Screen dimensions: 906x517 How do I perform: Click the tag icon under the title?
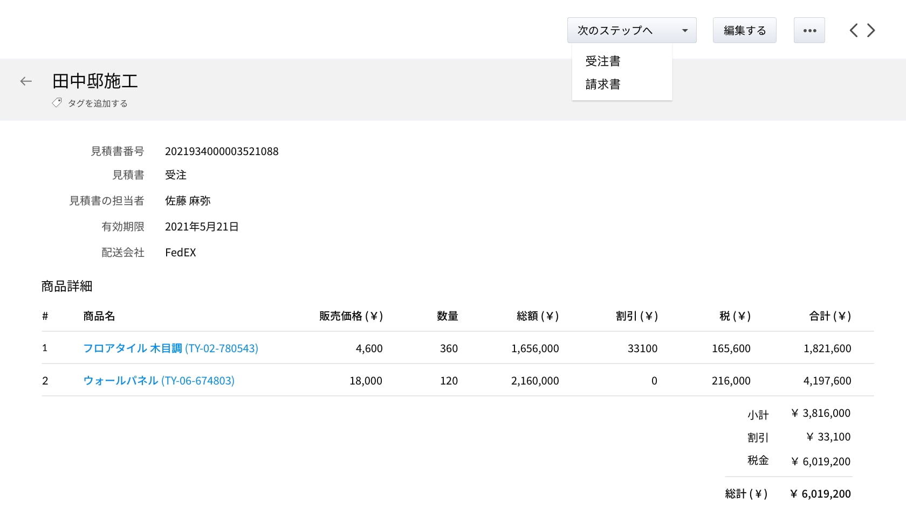click(x=57, y=102)
